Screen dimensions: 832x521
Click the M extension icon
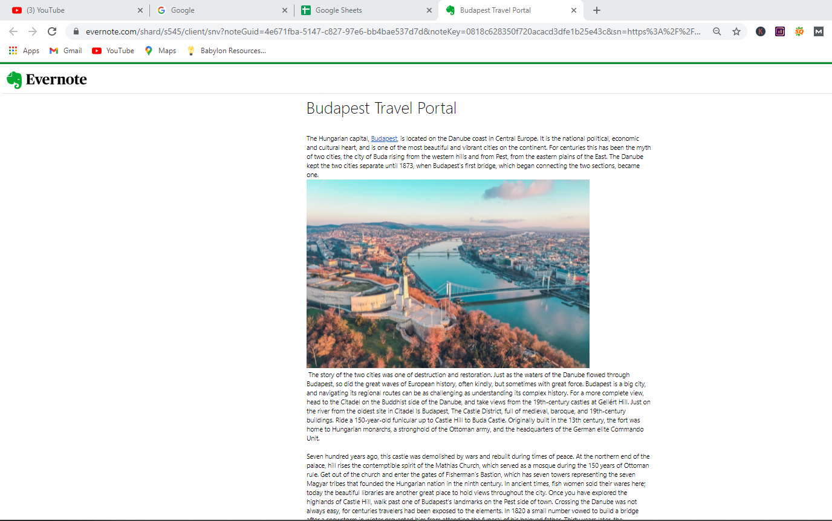click(817, 31)
